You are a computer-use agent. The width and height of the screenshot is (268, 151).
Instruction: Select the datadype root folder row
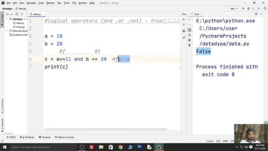pyautogui.click(x=16, y=19)
